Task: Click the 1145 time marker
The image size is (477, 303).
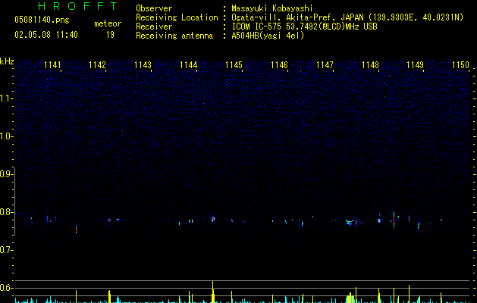Action: click(234, 65)
